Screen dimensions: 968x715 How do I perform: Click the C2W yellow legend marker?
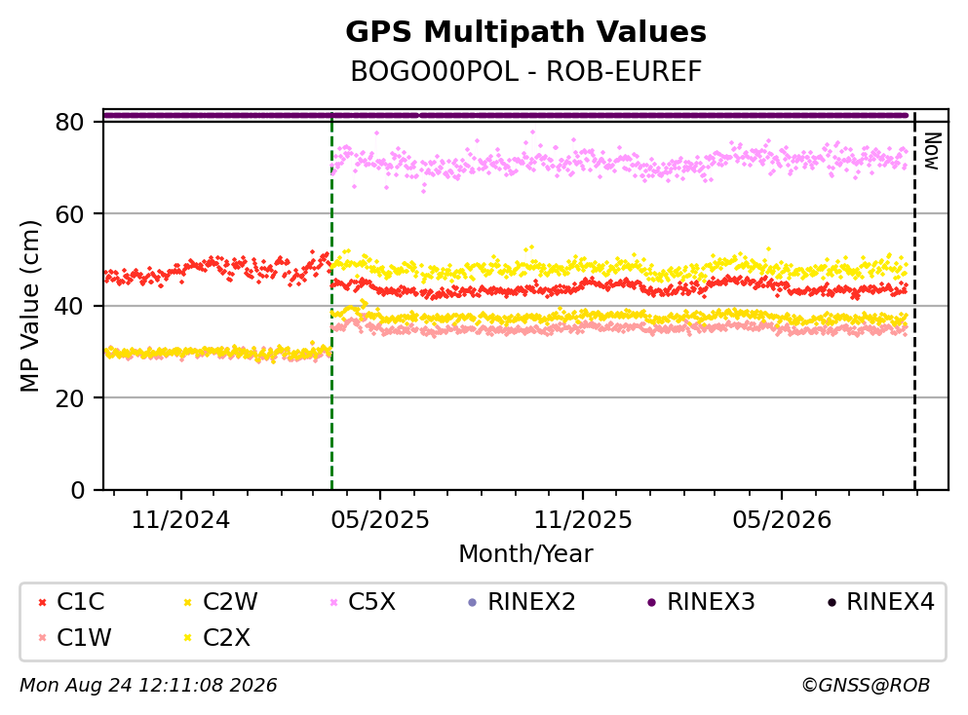(188, 602)
